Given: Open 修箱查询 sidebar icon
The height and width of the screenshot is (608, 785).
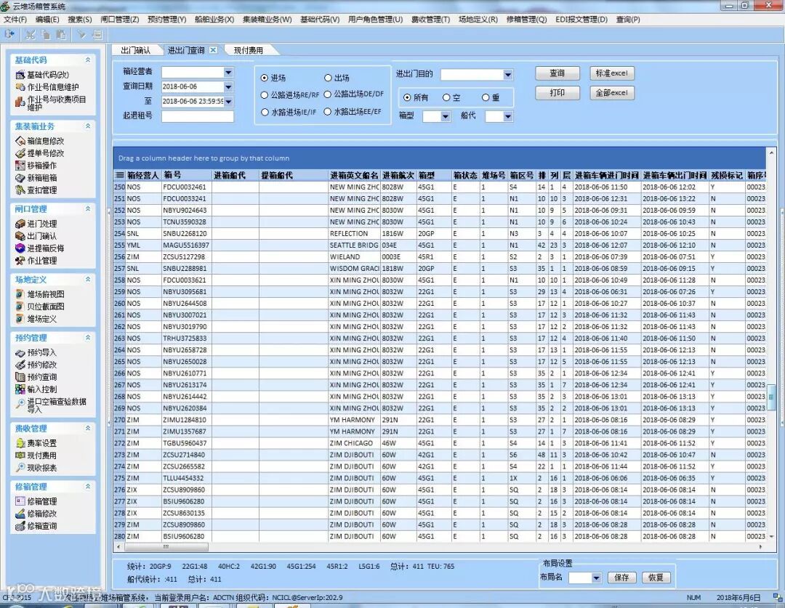Looking at the screenshot, I should (20, 526).
